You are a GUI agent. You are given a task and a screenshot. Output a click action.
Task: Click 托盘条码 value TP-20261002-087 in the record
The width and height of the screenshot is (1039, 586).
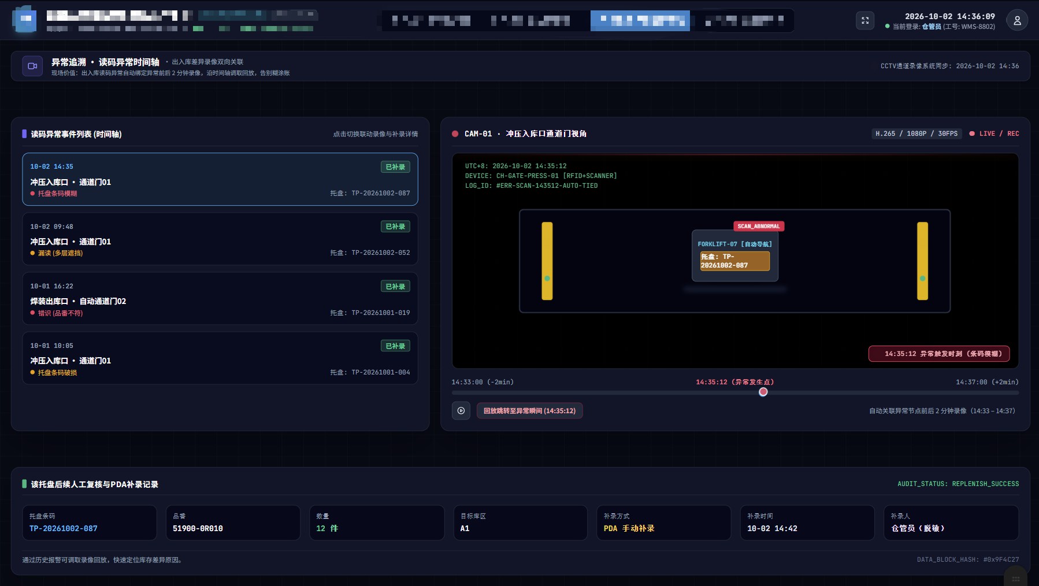tap(64, 528)
